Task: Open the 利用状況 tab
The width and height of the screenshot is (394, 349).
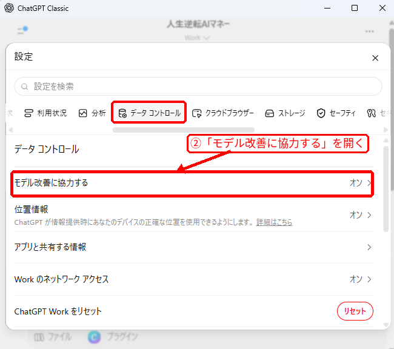Action: (45, 113)
